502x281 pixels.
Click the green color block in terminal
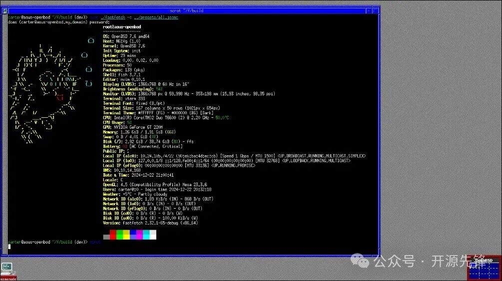point(120,235)
